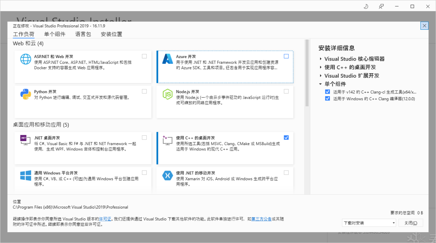The image size is (436, 243).
Task: Click the install location path under 位置
Action: 70,207
